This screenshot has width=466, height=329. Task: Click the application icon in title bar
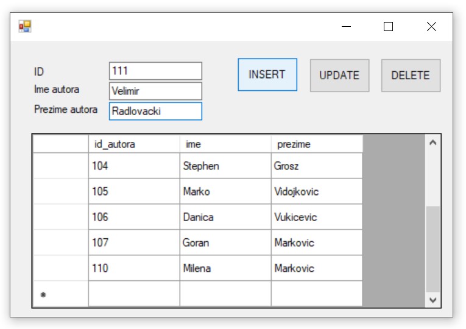24,26
